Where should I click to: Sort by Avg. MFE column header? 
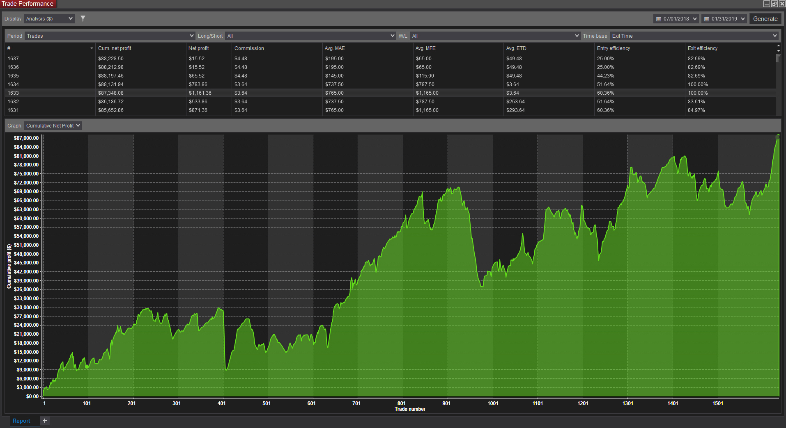click(x=458, y=48)
